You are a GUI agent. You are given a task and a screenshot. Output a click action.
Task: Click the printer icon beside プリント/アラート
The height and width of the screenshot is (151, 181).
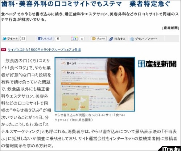132,39
